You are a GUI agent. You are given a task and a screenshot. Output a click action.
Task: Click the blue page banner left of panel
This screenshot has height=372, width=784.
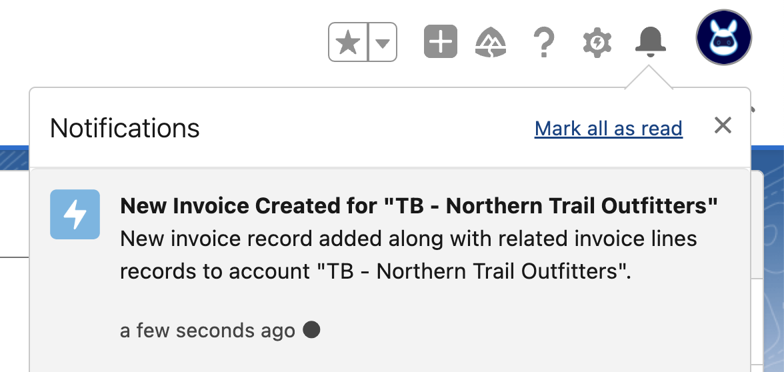(x=15, y=158)
